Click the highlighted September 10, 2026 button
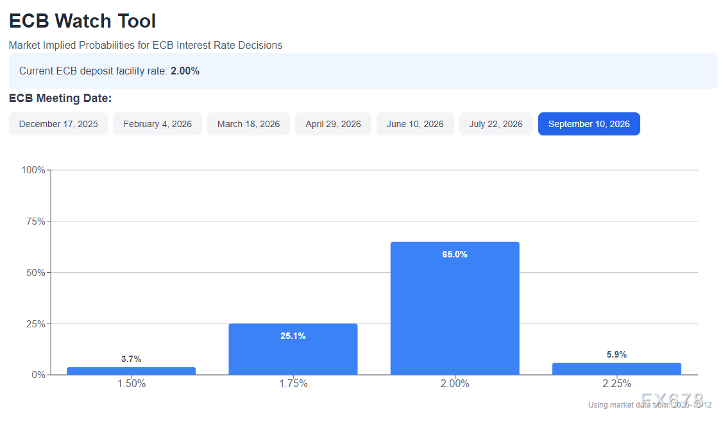Screen dimensions: 723x423 [x=589, y=124]
